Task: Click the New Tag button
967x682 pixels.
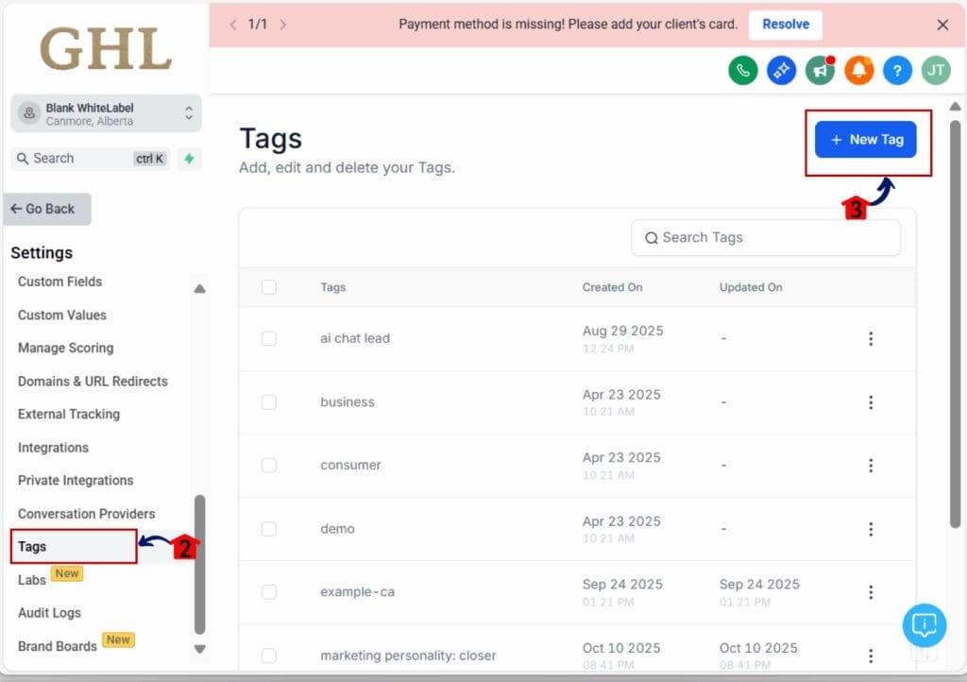Action: (x=865, y=140)
